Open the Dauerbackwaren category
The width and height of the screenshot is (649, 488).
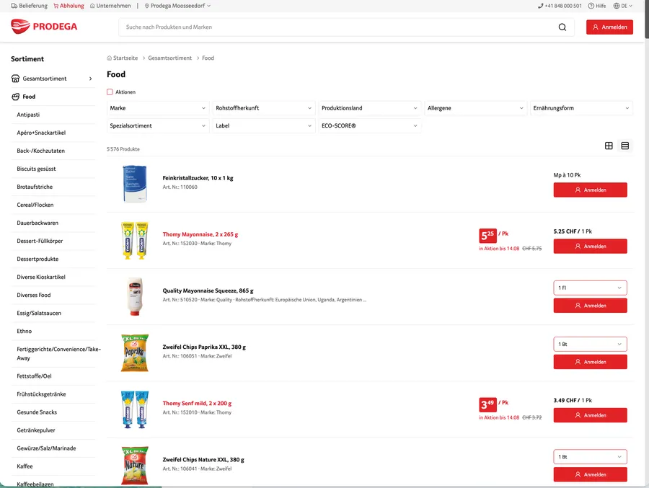click(37, 223)
